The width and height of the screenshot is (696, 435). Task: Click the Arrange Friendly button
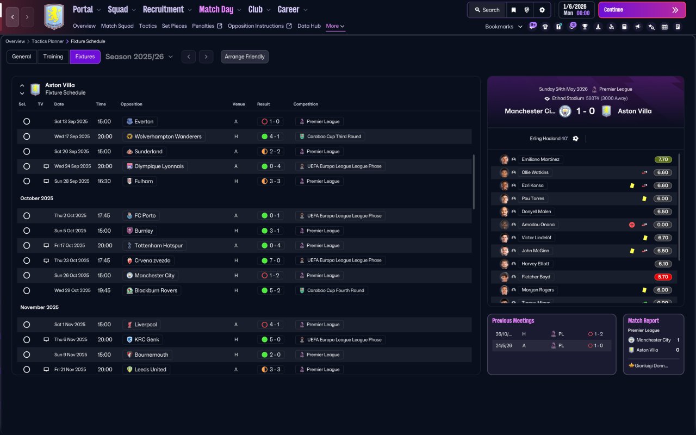[245, 57]
